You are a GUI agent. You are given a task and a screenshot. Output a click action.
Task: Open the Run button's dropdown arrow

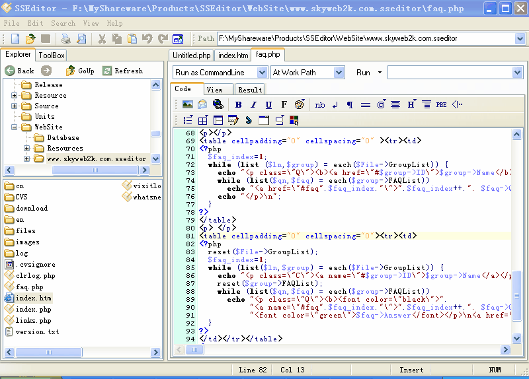tap(380, 73)
